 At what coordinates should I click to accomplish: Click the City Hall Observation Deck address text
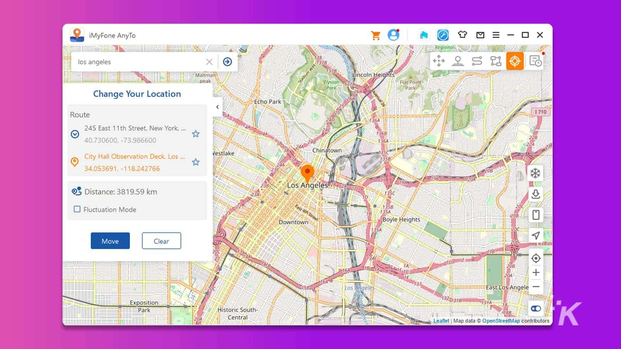135,156
